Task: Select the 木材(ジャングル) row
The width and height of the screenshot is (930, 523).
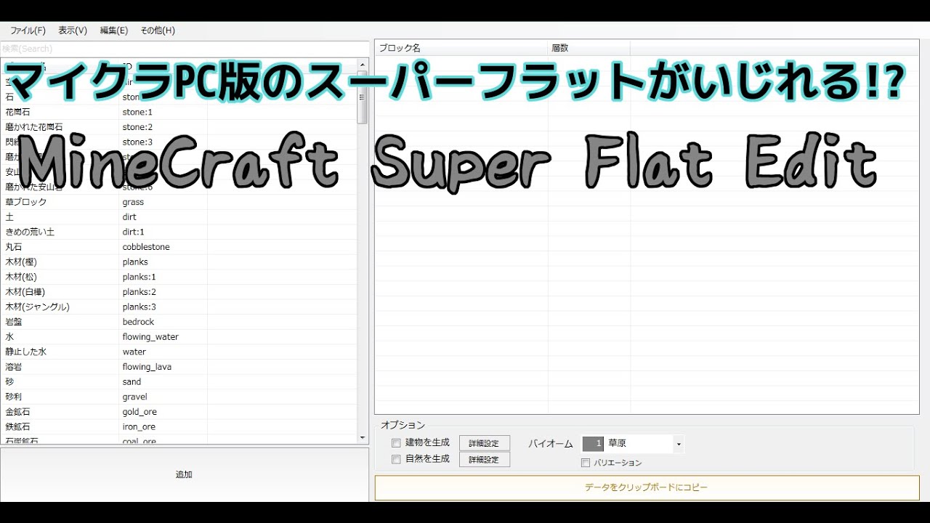Action: pyautogui.click(x=179, y=307)
